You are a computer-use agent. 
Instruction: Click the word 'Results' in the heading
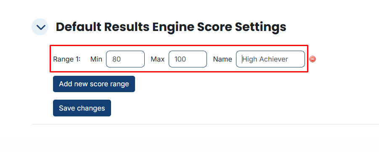coord(126,27)
